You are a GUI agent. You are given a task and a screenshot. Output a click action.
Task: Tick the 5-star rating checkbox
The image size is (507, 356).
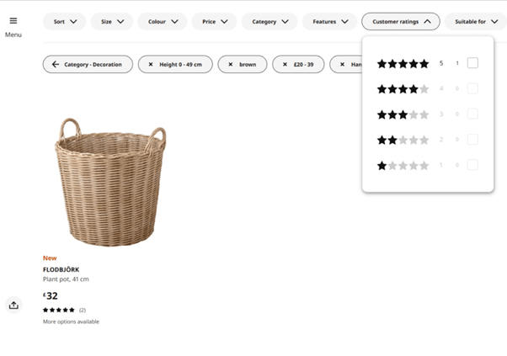(x=472, y=63)
